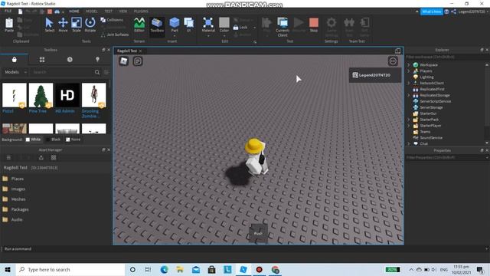
Task: Insert a new Part
Action: 175,25
